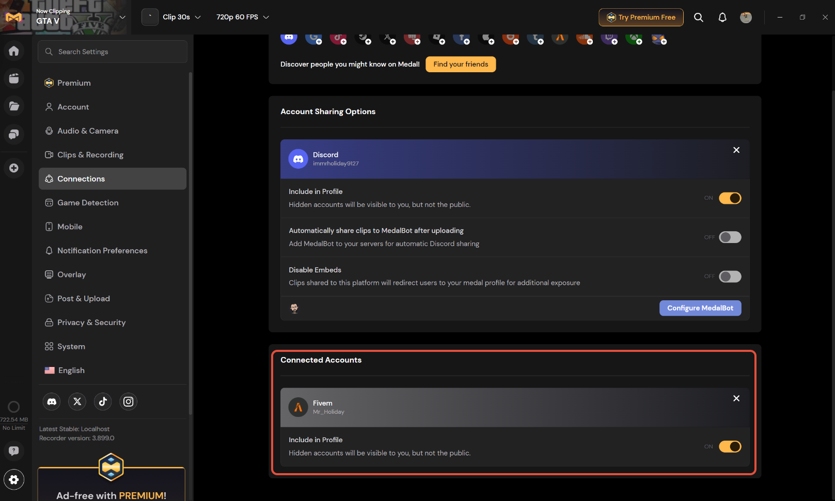The height and width of the screenshot is (501, 835).
Task: Open Medal's X social link icon
Action: coord(77,401)
